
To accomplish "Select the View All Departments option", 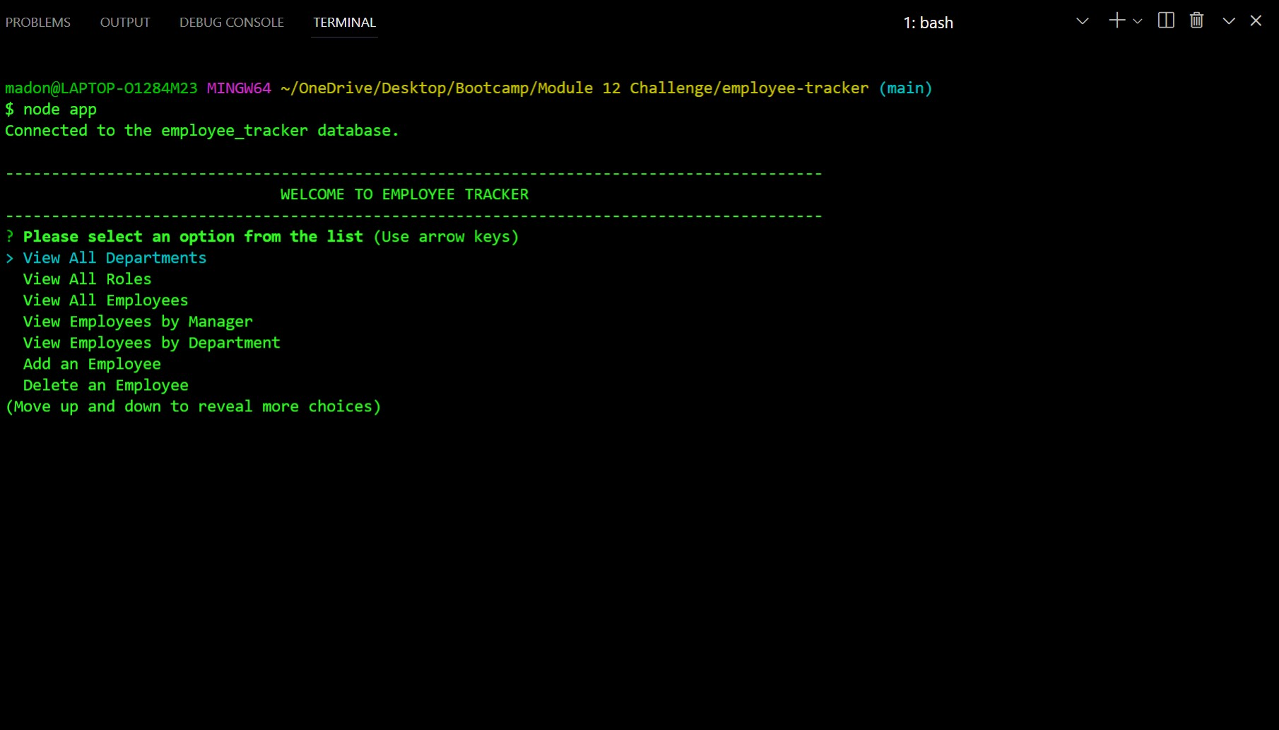I will pos(114,257).
